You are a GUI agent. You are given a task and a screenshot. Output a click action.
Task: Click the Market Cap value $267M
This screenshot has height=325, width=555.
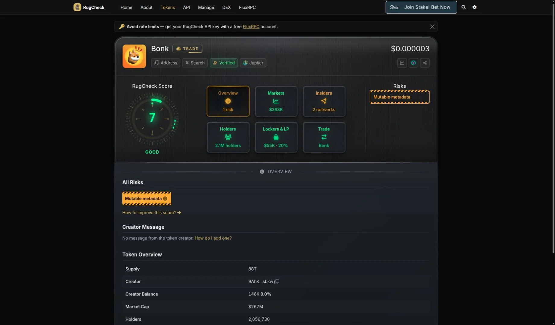pos(256,307)
